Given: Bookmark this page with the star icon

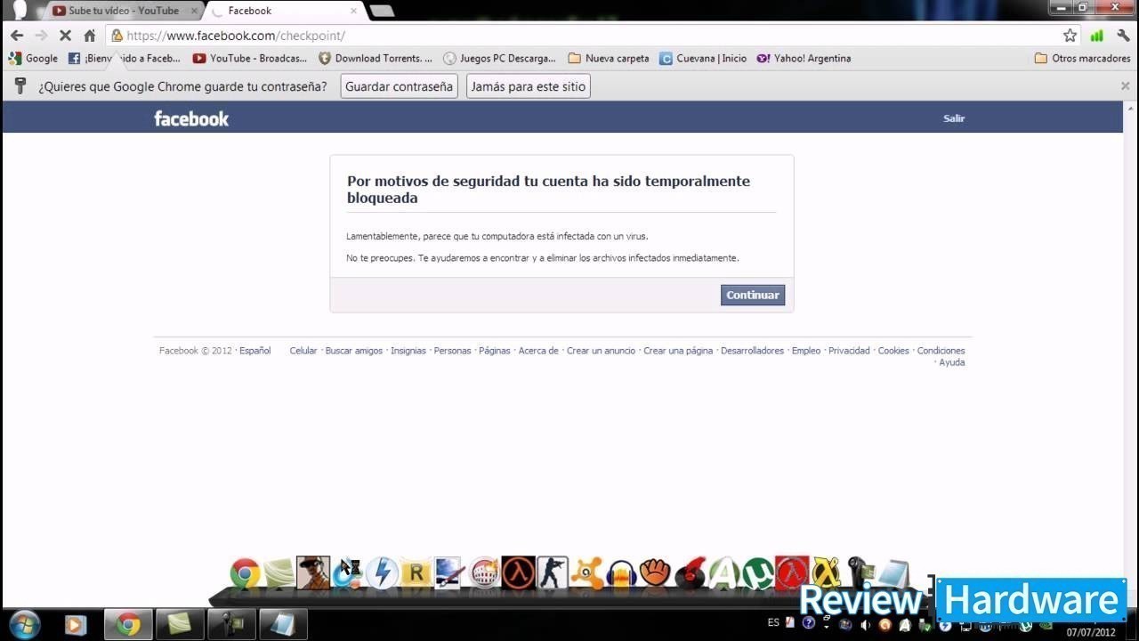Looking at the screenshot, I should (1070, 36).
